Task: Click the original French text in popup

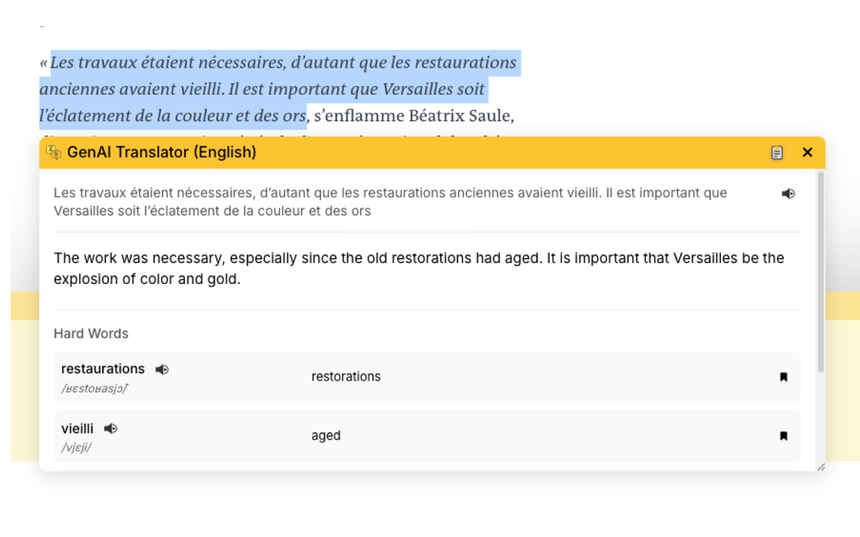Action: tap(390, 201)
